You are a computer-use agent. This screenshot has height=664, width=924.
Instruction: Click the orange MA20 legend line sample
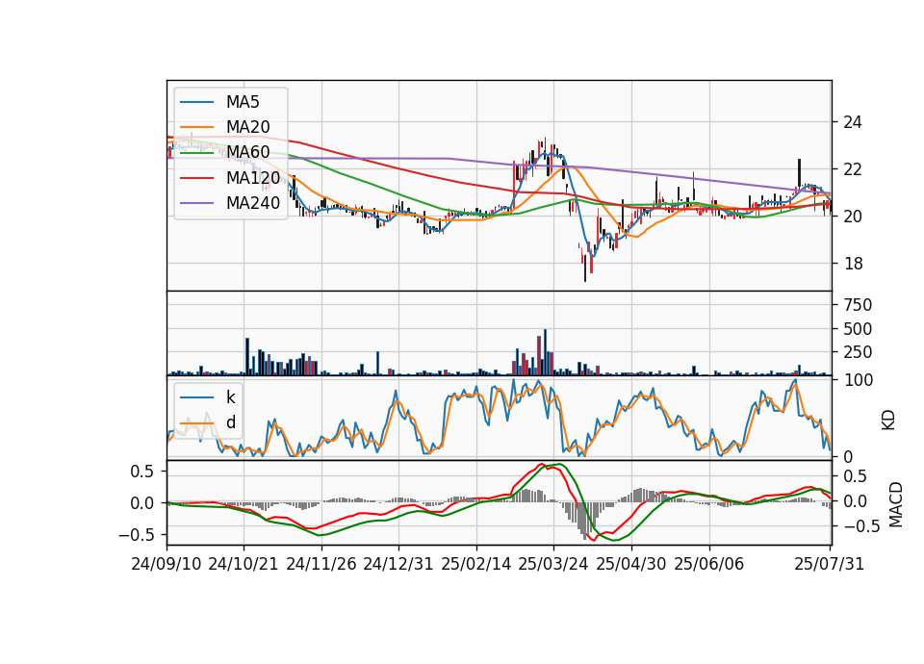196,127
